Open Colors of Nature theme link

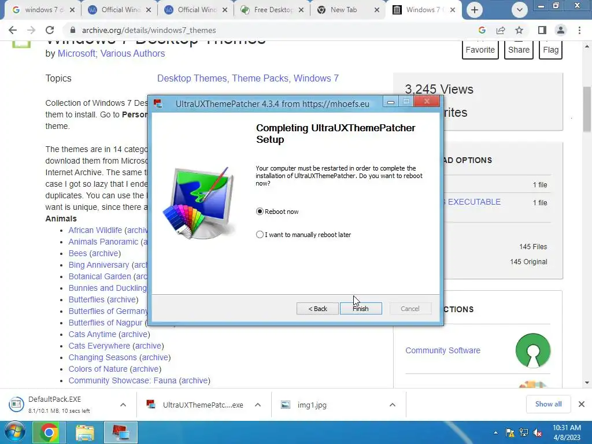[x=98, y=369]
